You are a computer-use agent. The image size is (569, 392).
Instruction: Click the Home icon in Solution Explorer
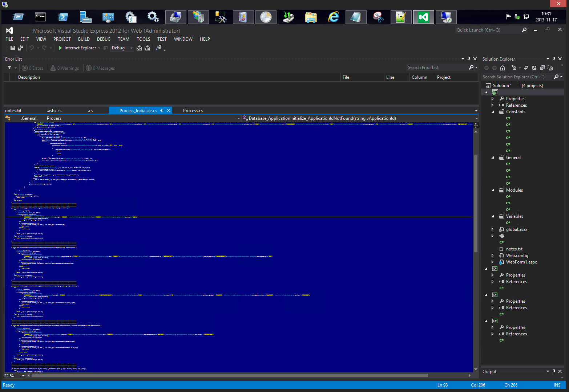click(x=503, y=68)
